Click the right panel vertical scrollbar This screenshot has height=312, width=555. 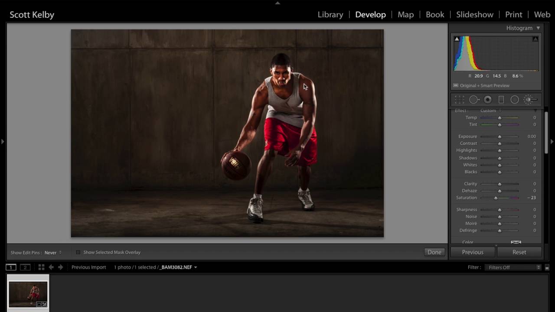tap(546, 132)
